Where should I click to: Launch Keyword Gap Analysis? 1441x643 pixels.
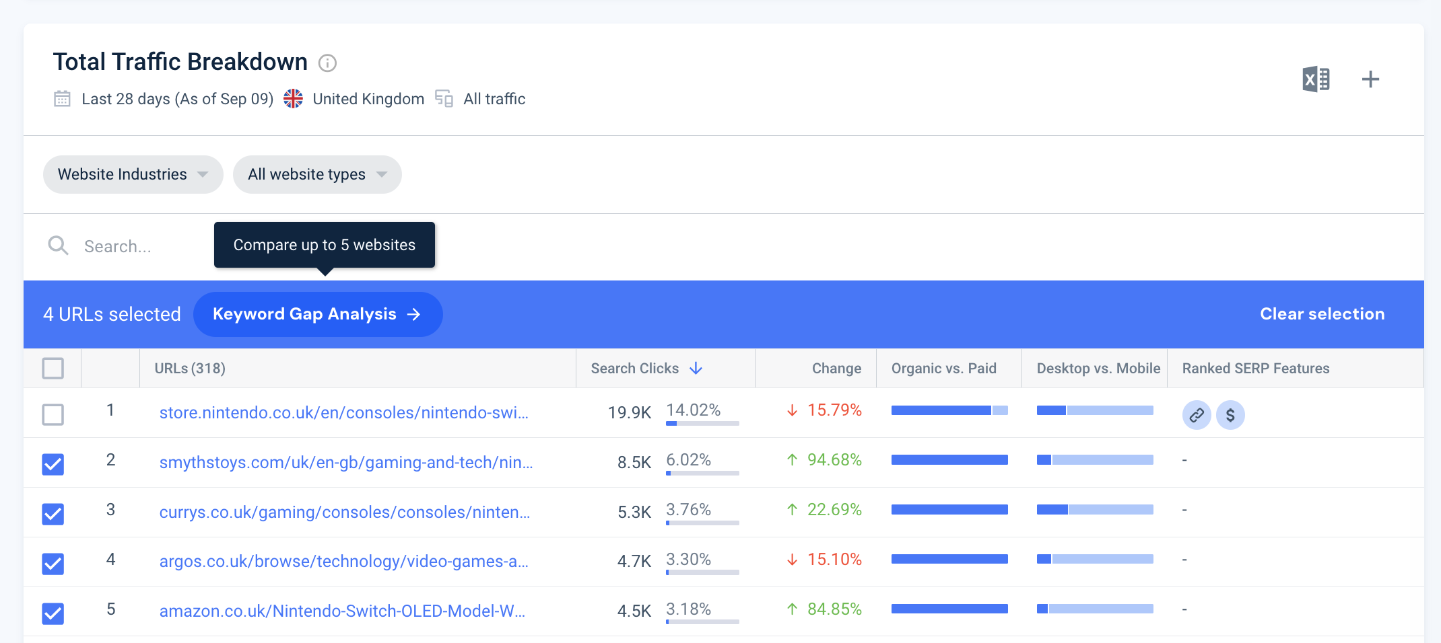point(318,314)
